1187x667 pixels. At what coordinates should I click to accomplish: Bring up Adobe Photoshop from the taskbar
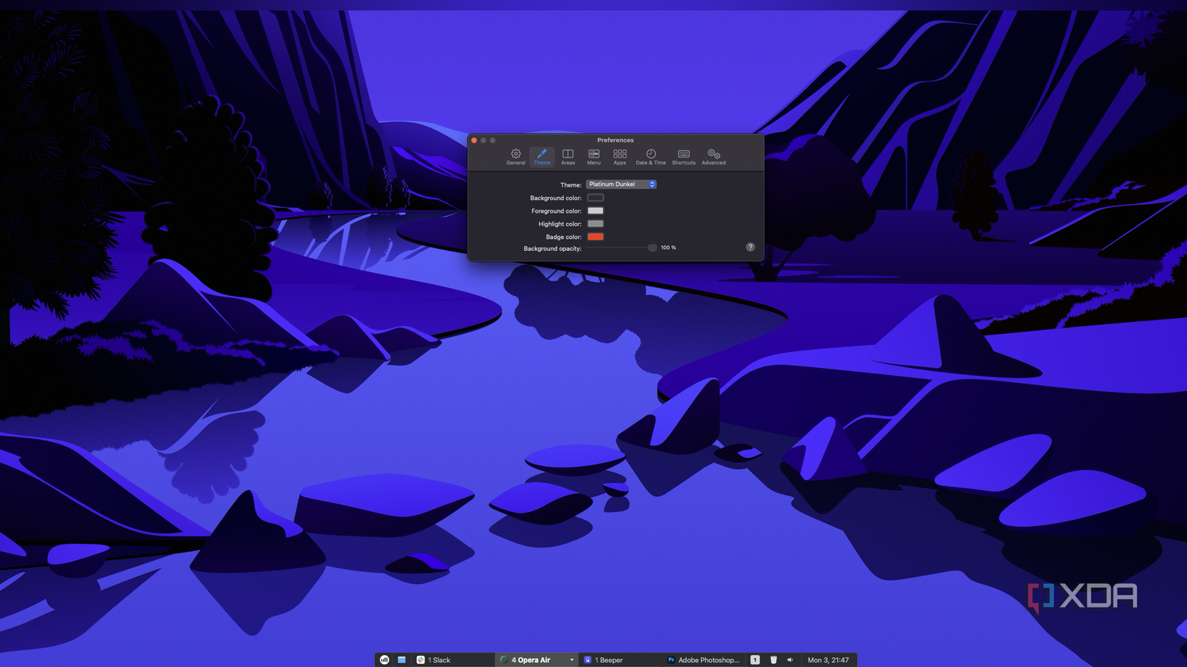[703, 660]
